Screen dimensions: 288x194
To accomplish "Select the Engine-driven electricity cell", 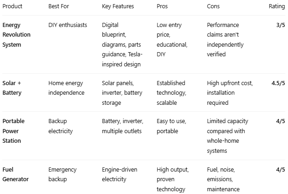I will pos(120,174).
